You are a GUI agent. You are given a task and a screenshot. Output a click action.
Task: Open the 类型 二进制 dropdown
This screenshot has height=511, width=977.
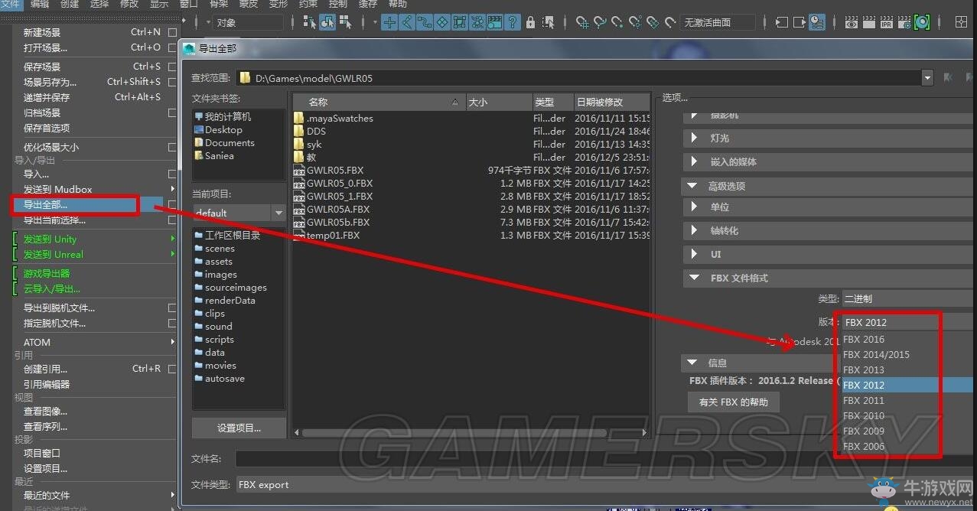tap(909, 299)
